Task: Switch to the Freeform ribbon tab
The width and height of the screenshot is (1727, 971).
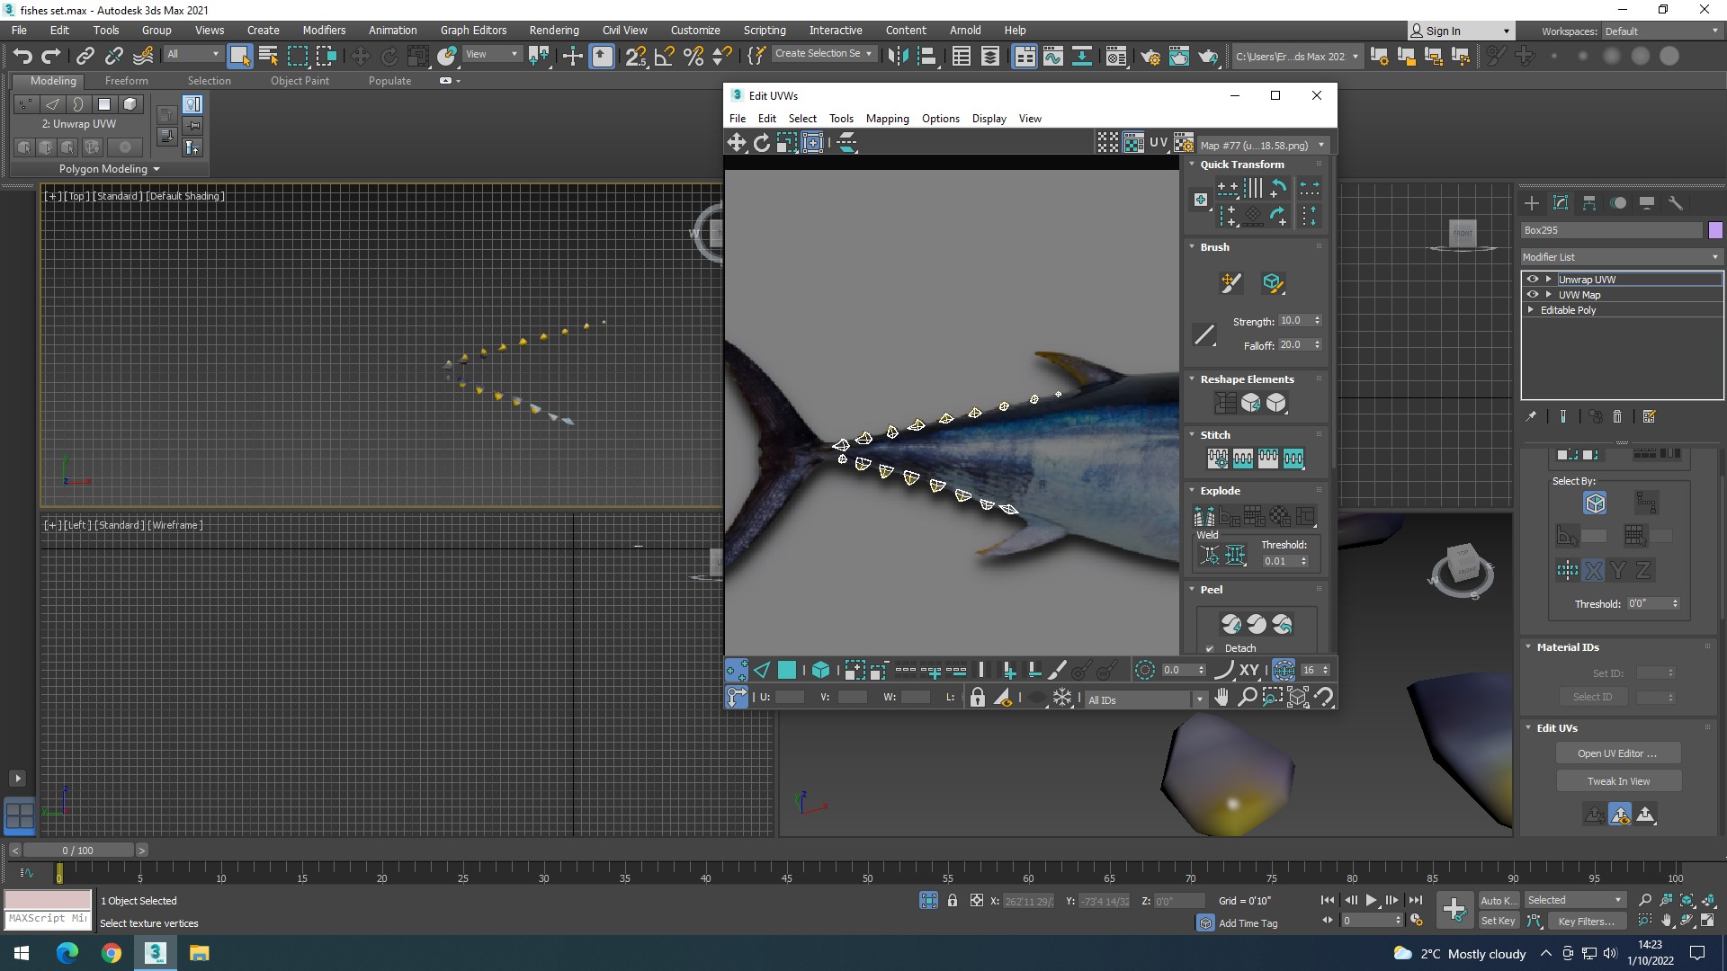Action: 127,81
